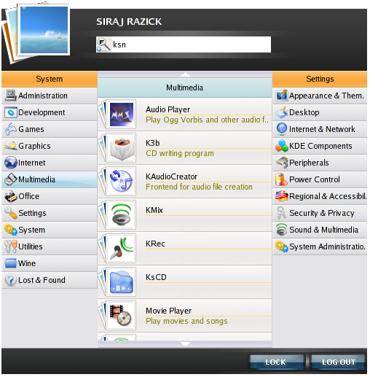Click the Peripherals settings icon
Image resolution: width=370 pixels, height=377 pixels.
click(282, 163)
